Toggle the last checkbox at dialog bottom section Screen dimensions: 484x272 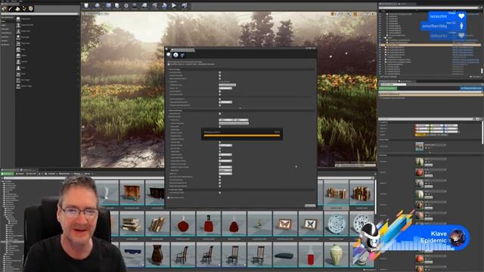220,193
